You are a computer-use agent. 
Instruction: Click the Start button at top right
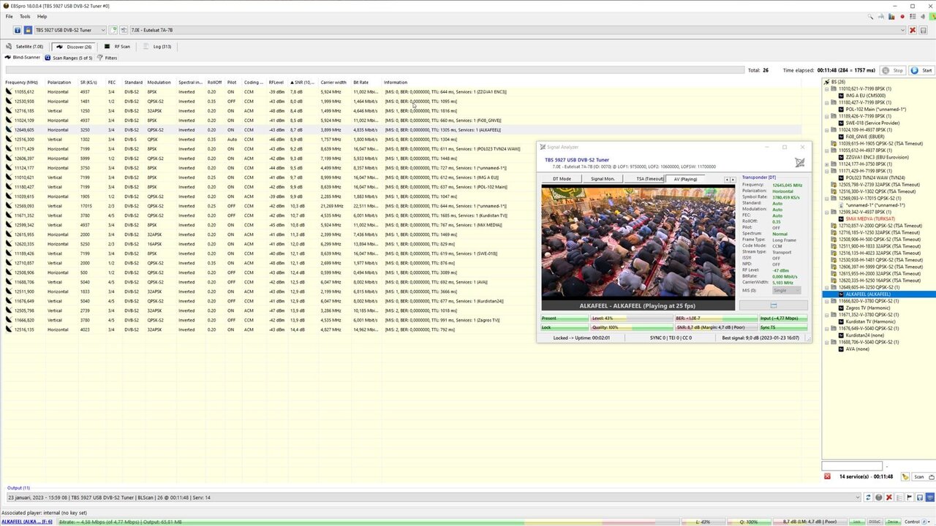tap(920, 70)
